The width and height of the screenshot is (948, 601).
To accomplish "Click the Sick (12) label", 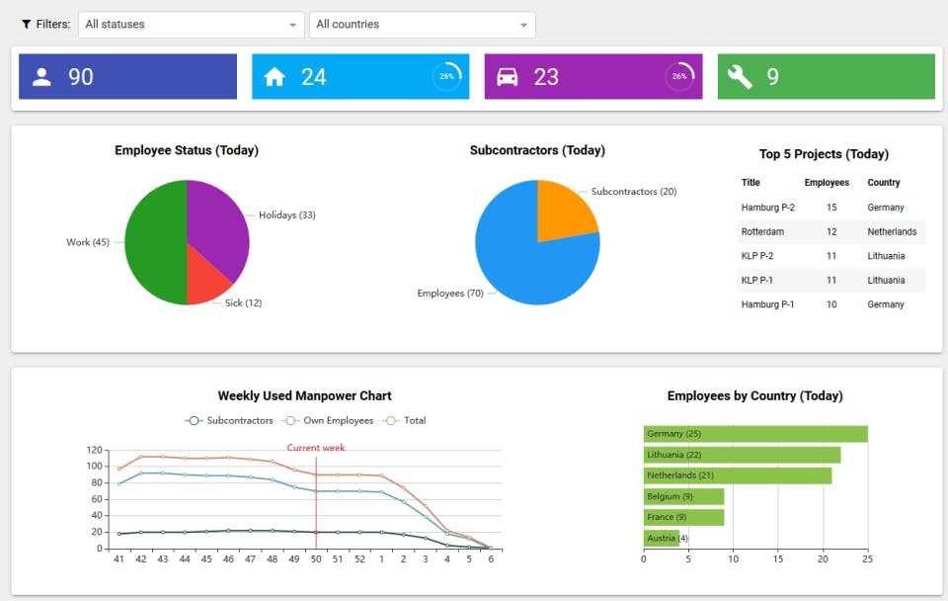I will point(243,302).
